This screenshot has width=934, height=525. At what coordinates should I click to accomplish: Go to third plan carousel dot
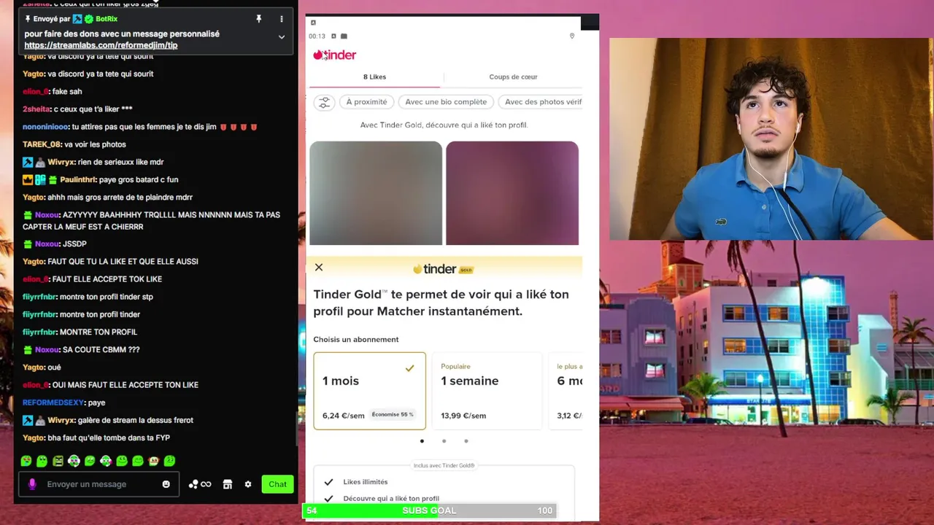466,441
